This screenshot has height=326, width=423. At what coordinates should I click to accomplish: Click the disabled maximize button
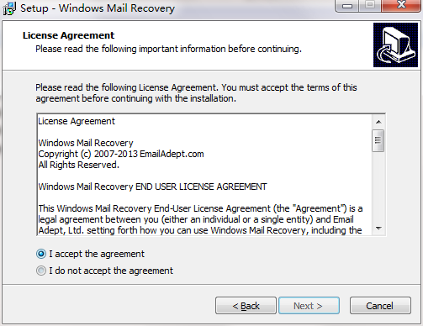click(370, 5)
